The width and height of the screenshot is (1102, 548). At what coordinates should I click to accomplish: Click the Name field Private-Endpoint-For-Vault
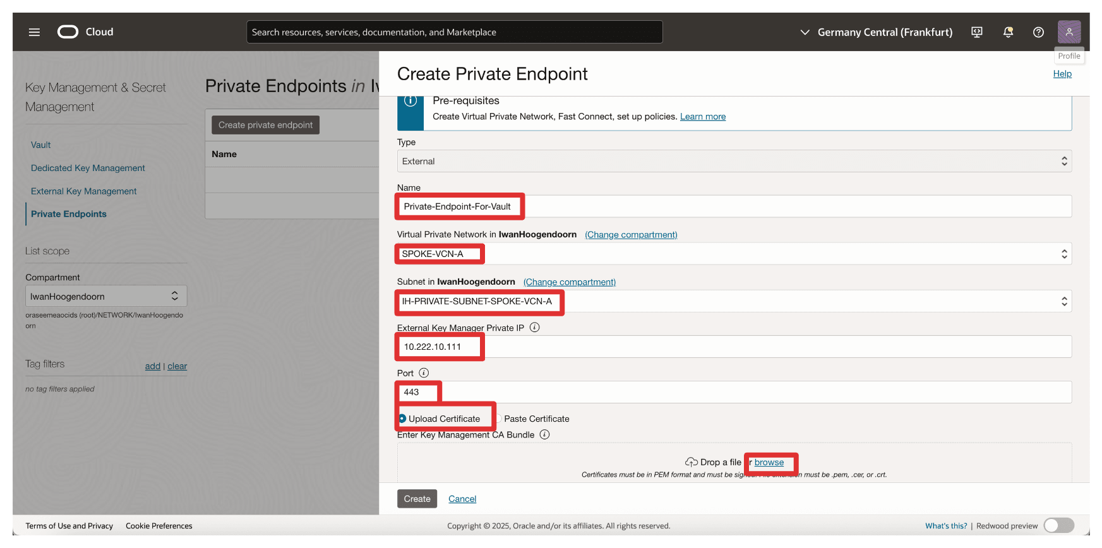[x=734, y=206]
